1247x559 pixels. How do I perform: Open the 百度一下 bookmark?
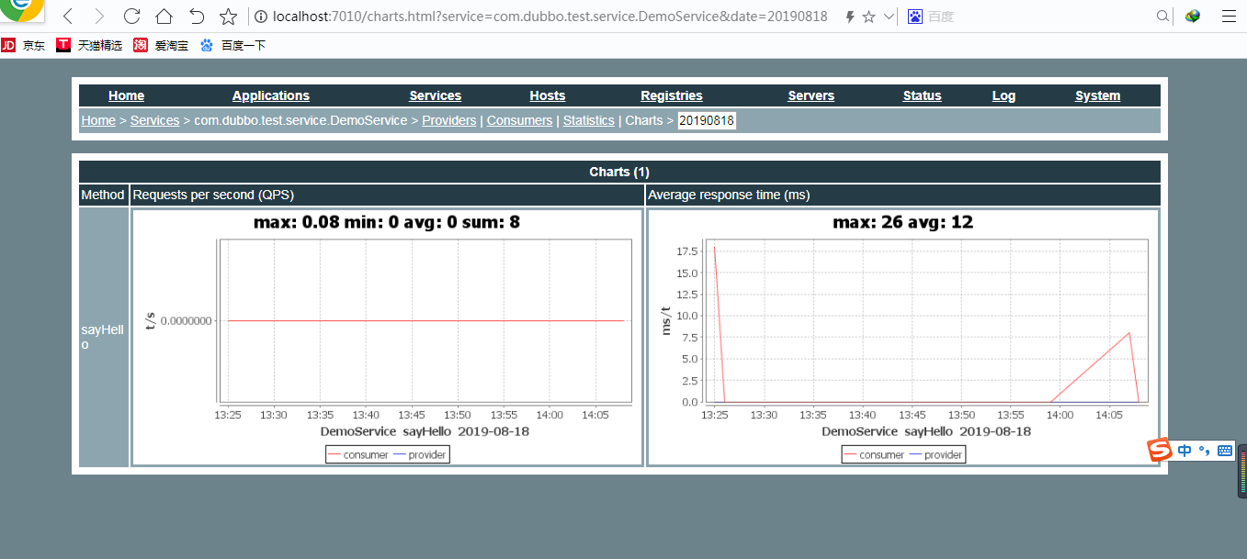[x=232, y=45]
